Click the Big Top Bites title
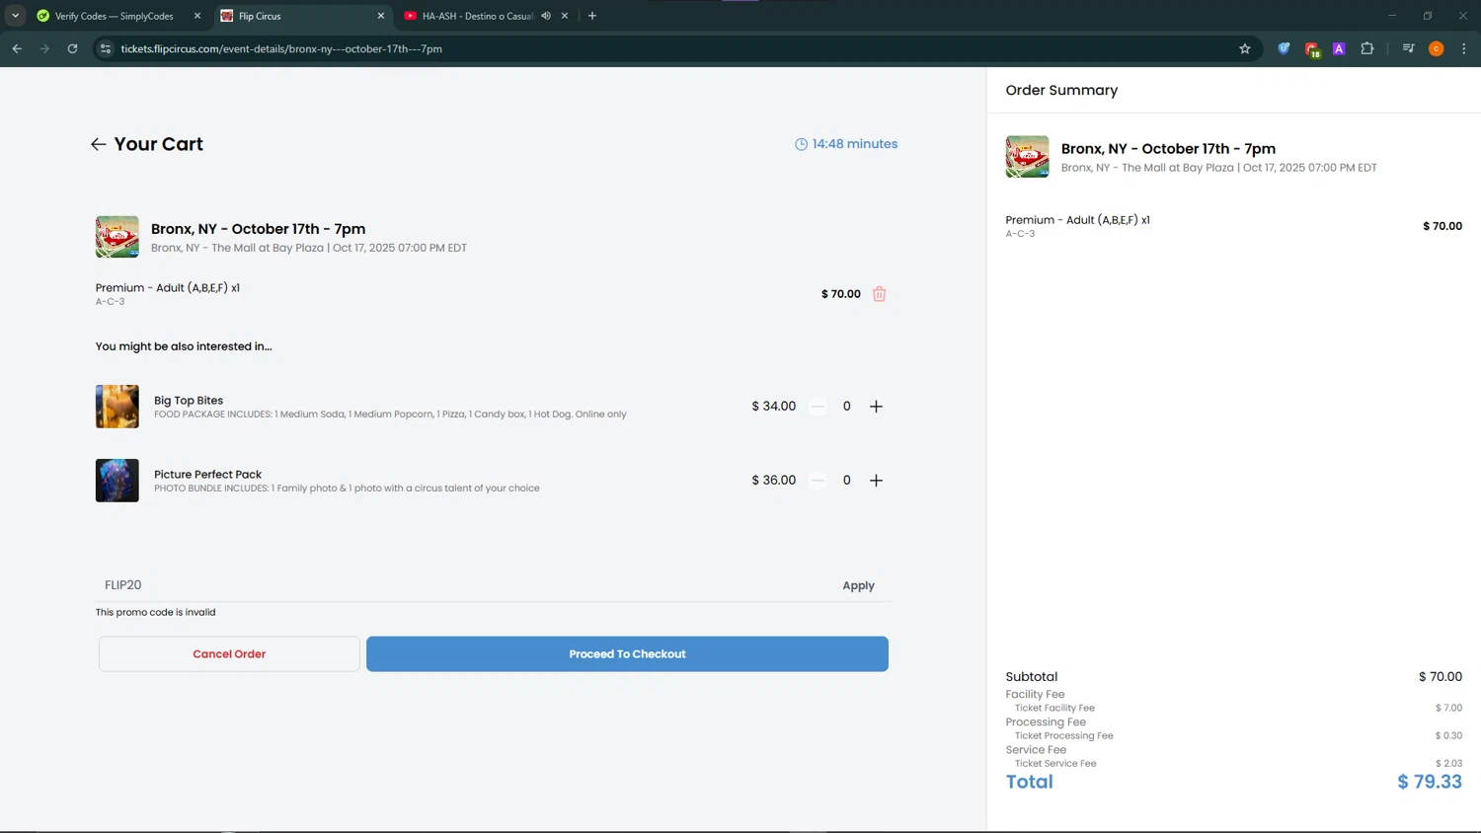This screenshot has height=833, width=1481. [189, 401]
